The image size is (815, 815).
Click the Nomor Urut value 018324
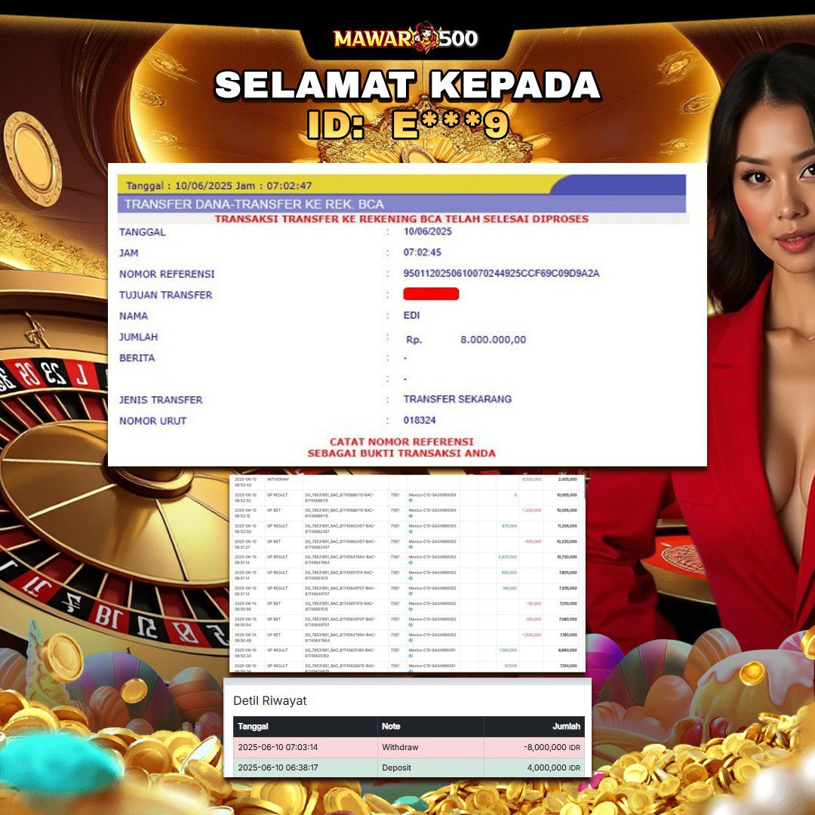coord(420,420)
